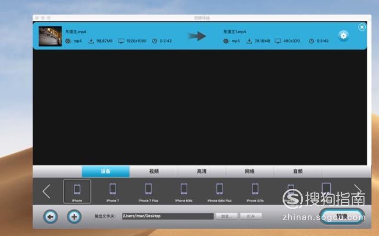379x236 pixels.
Task: Click source file size 98.87MB
Action: pyautogui.click(x=105, y=41)
